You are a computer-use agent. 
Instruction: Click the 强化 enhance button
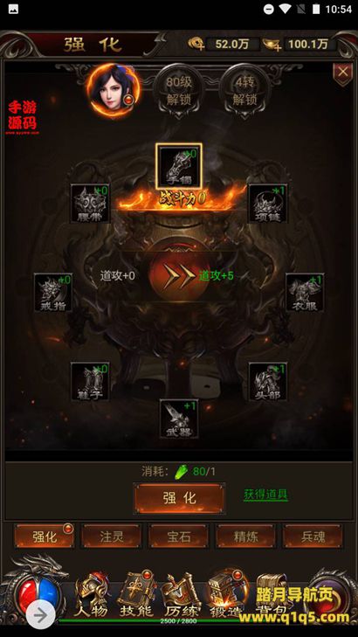(179, 498)
